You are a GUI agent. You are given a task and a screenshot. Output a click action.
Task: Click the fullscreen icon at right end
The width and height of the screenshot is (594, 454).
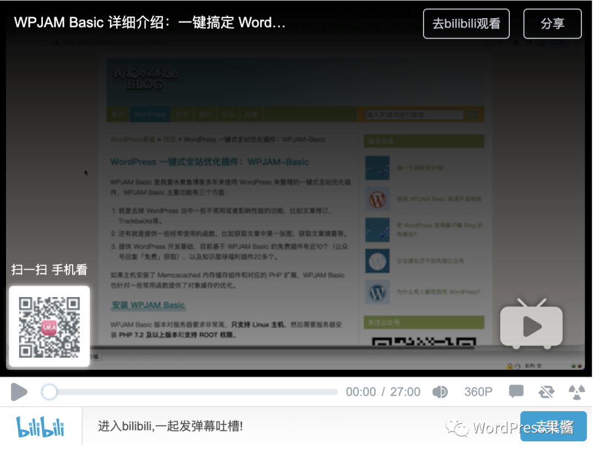coord(576,392)
